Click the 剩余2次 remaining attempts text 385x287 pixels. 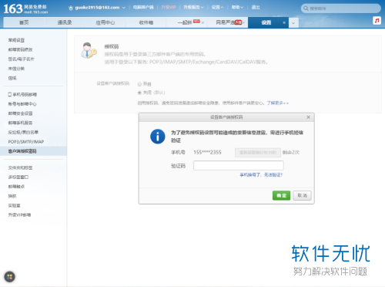tap(291, 153)
